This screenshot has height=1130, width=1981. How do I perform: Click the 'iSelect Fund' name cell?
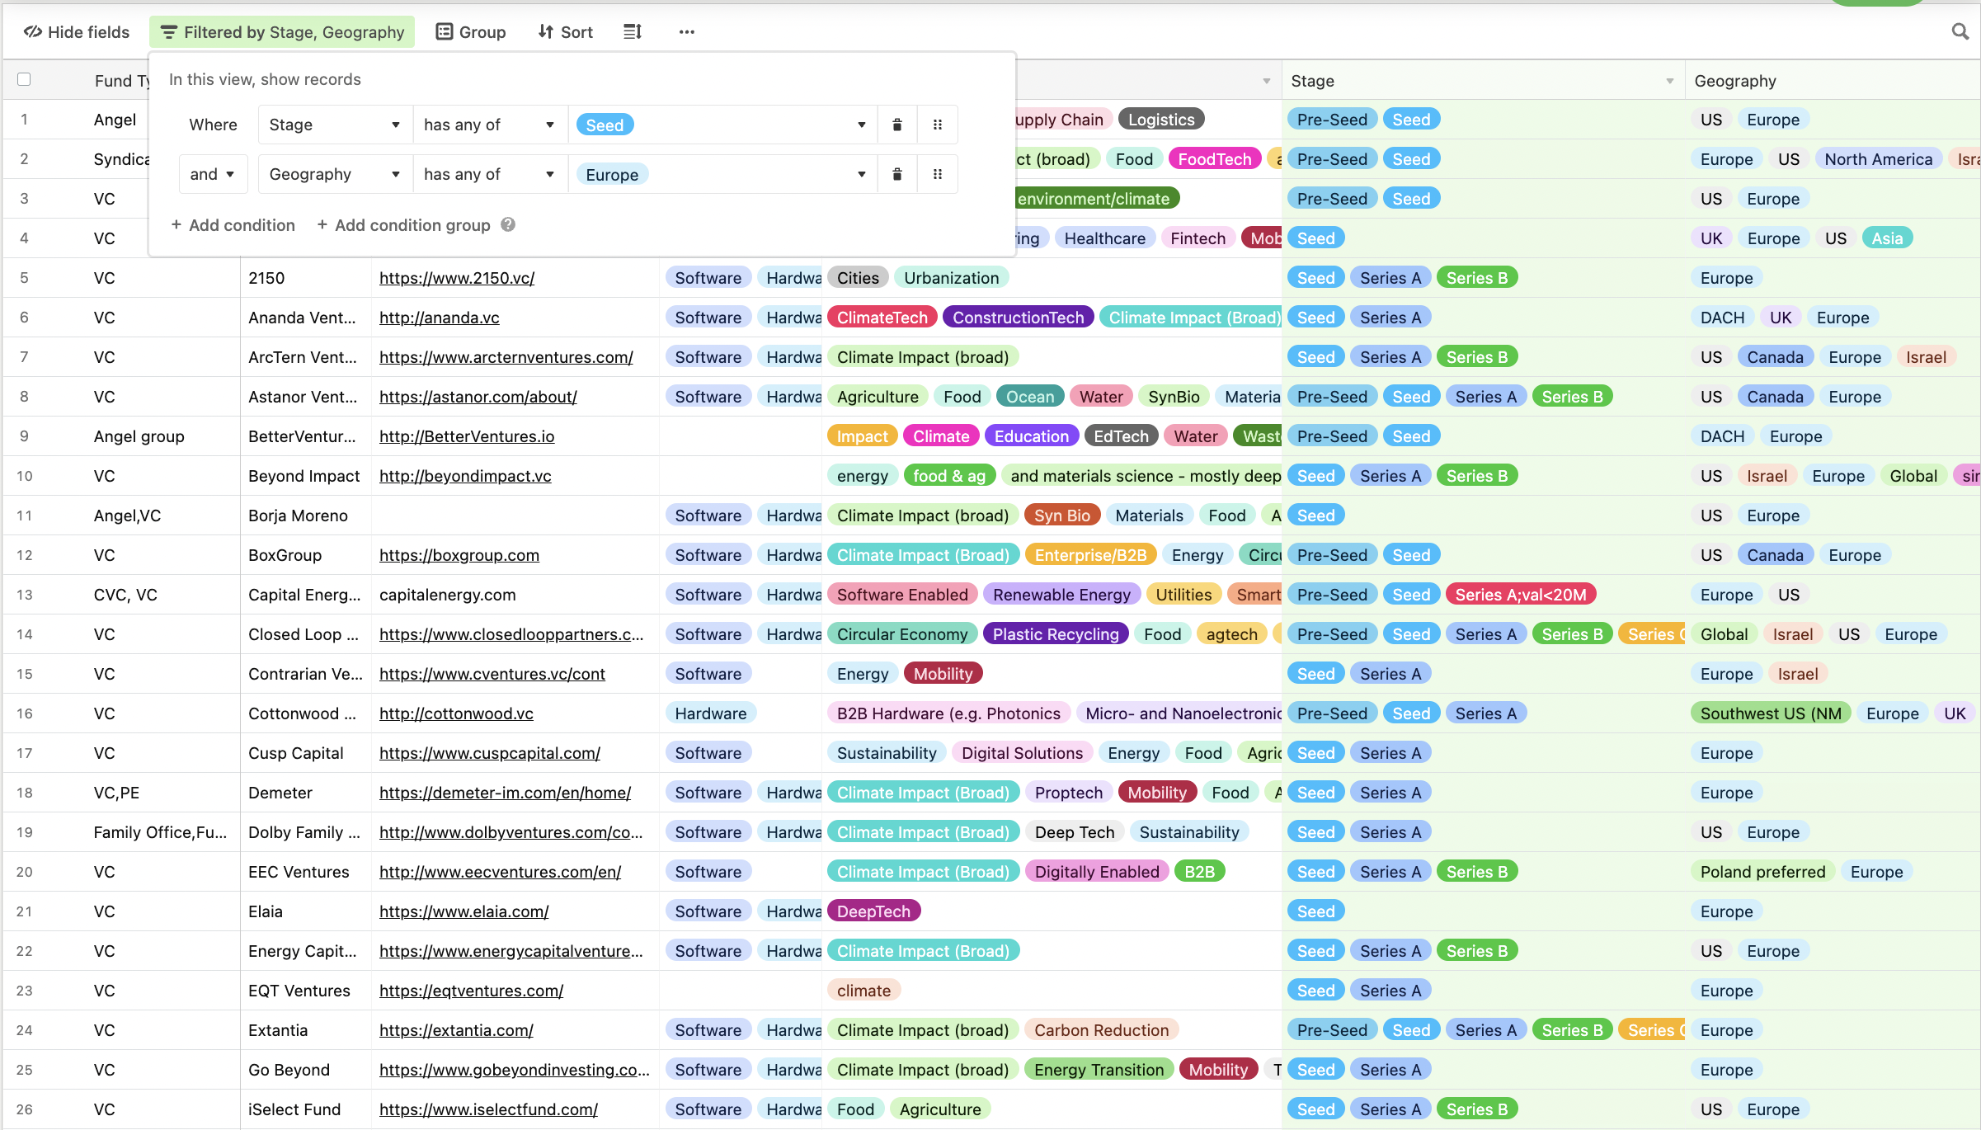point(305,1109)
